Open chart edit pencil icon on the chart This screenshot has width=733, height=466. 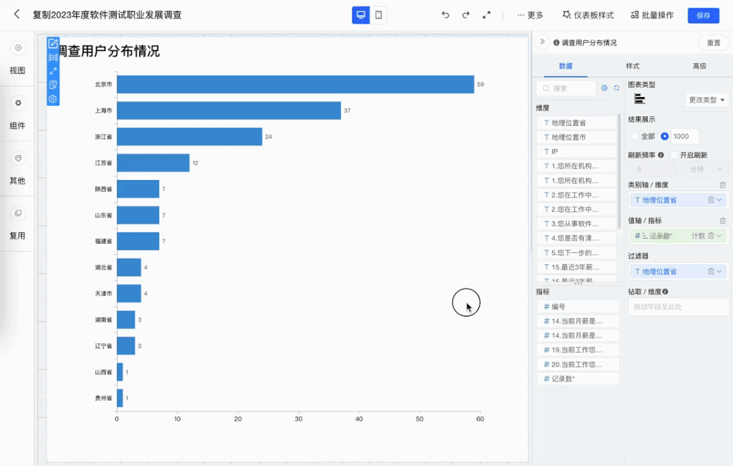(53, 43)
